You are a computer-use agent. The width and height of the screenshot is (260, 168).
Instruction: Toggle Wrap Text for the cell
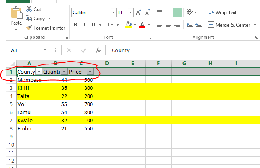[222, 13]
